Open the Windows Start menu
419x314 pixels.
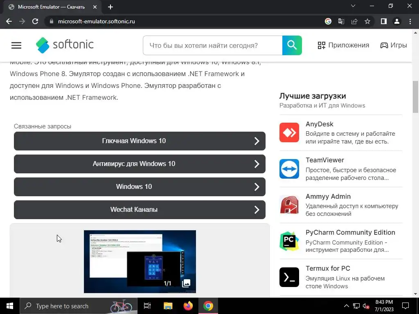(x=10, y=306)
